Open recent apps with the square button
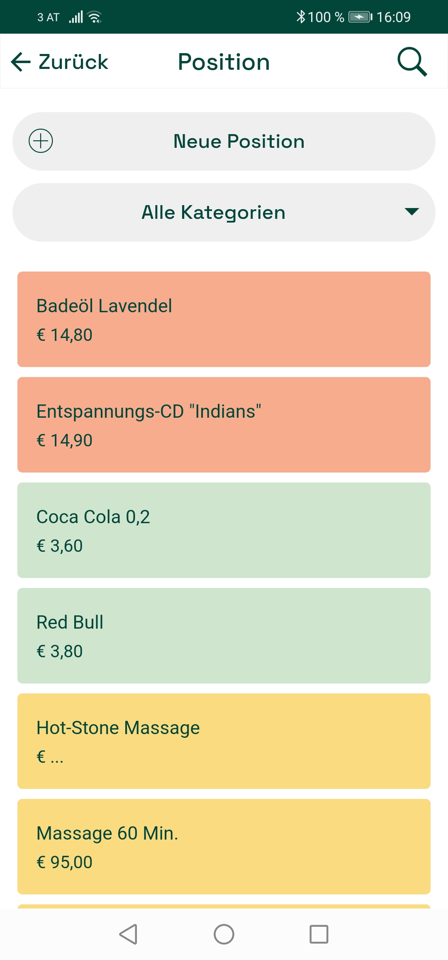The width and height of the screenshot is (448, 960). [x=319, y=934]
